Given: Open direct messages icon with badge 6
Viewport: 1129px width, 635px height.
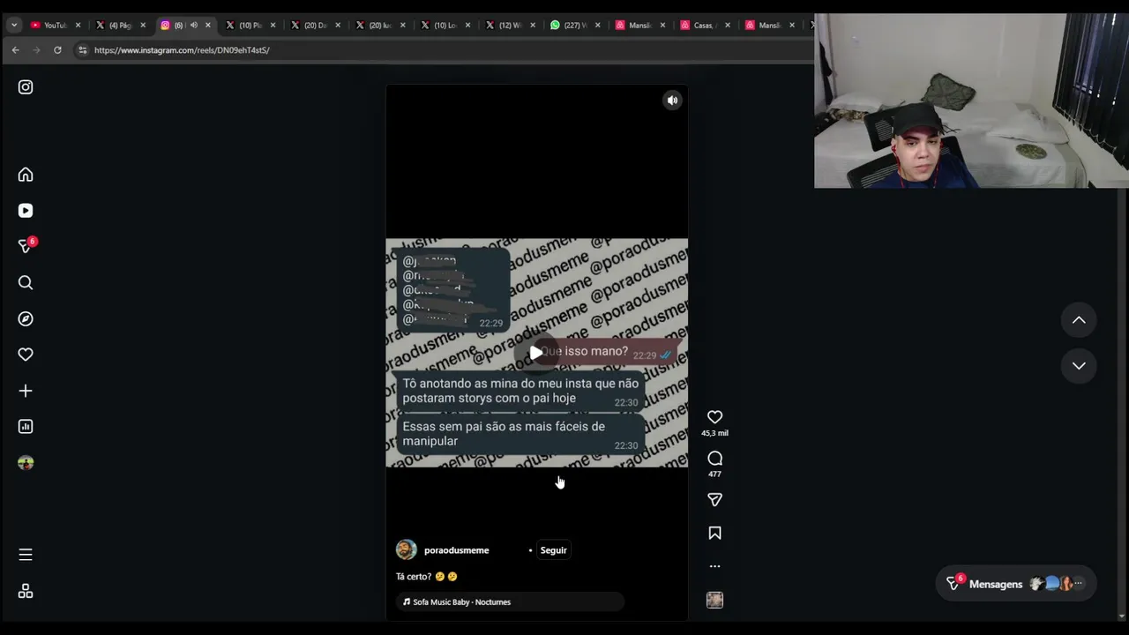Looking at the screenshot, I should coord(26,246).
